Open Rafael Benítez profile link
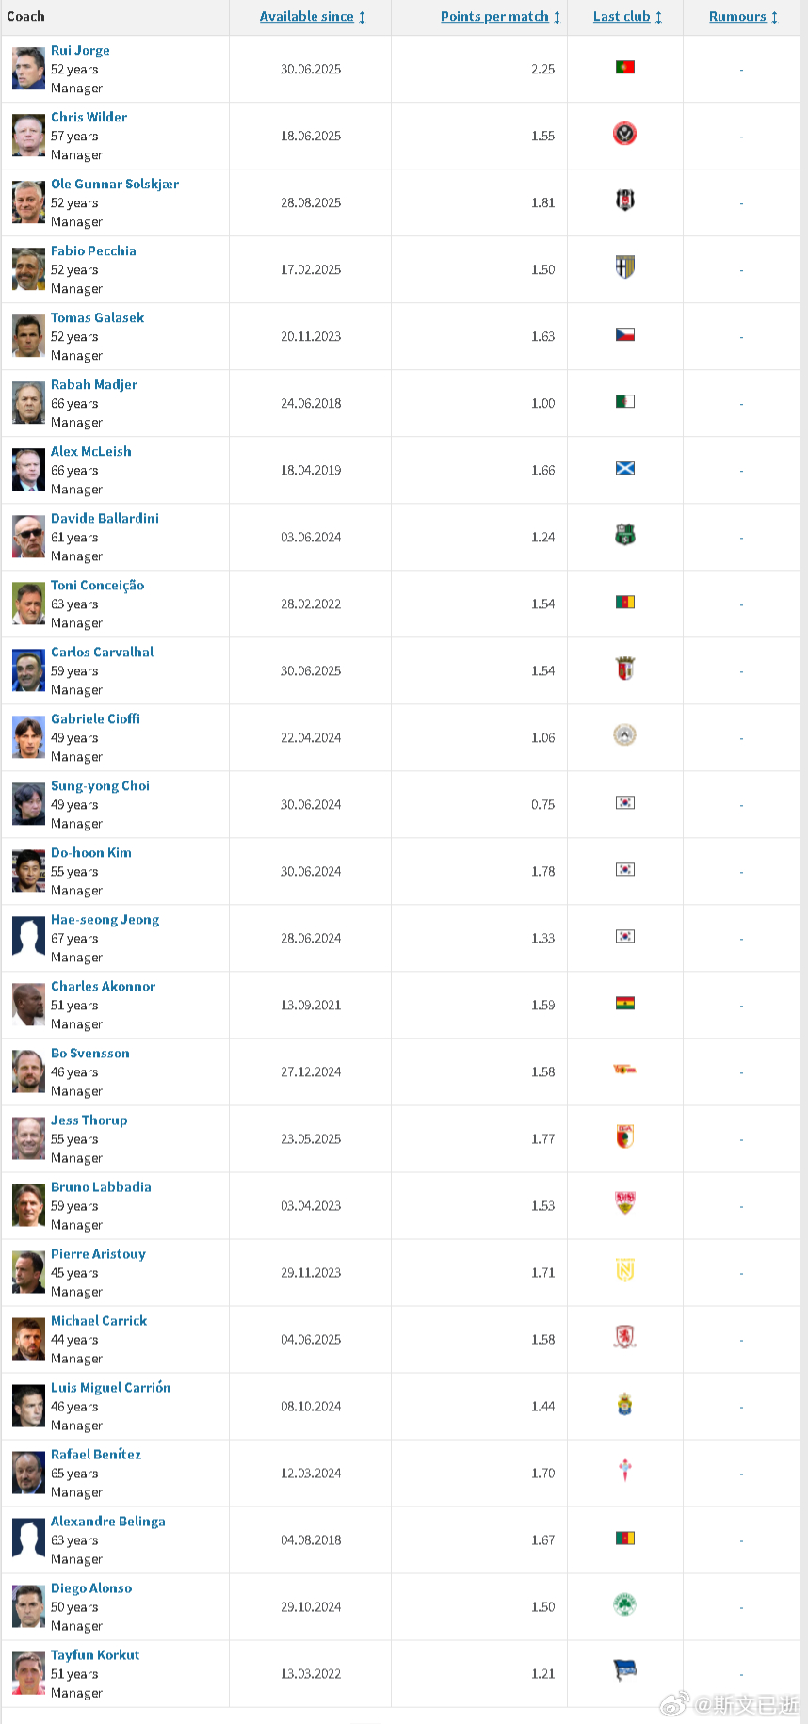The width and height of the screenshot is (808, 1724). click(x=96, y=1454)
